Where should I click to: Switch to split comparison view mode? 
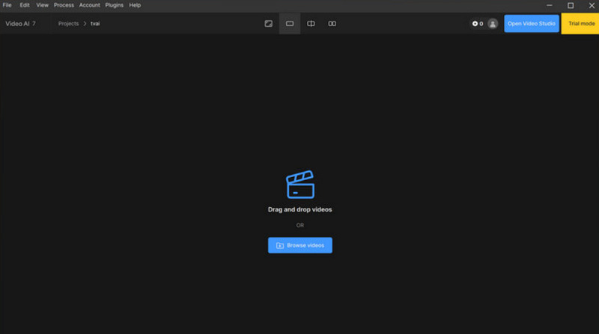coord(311,24)
